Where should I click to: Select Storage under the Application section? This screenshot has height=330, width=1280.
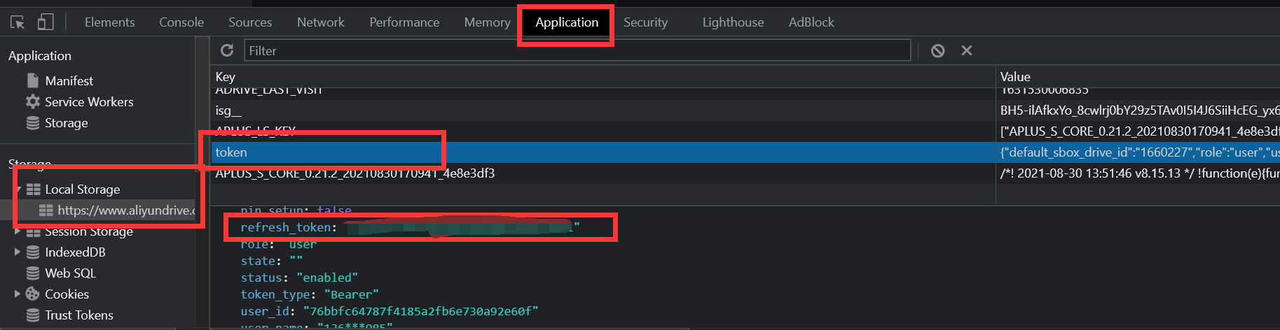(x=67, y=123)
